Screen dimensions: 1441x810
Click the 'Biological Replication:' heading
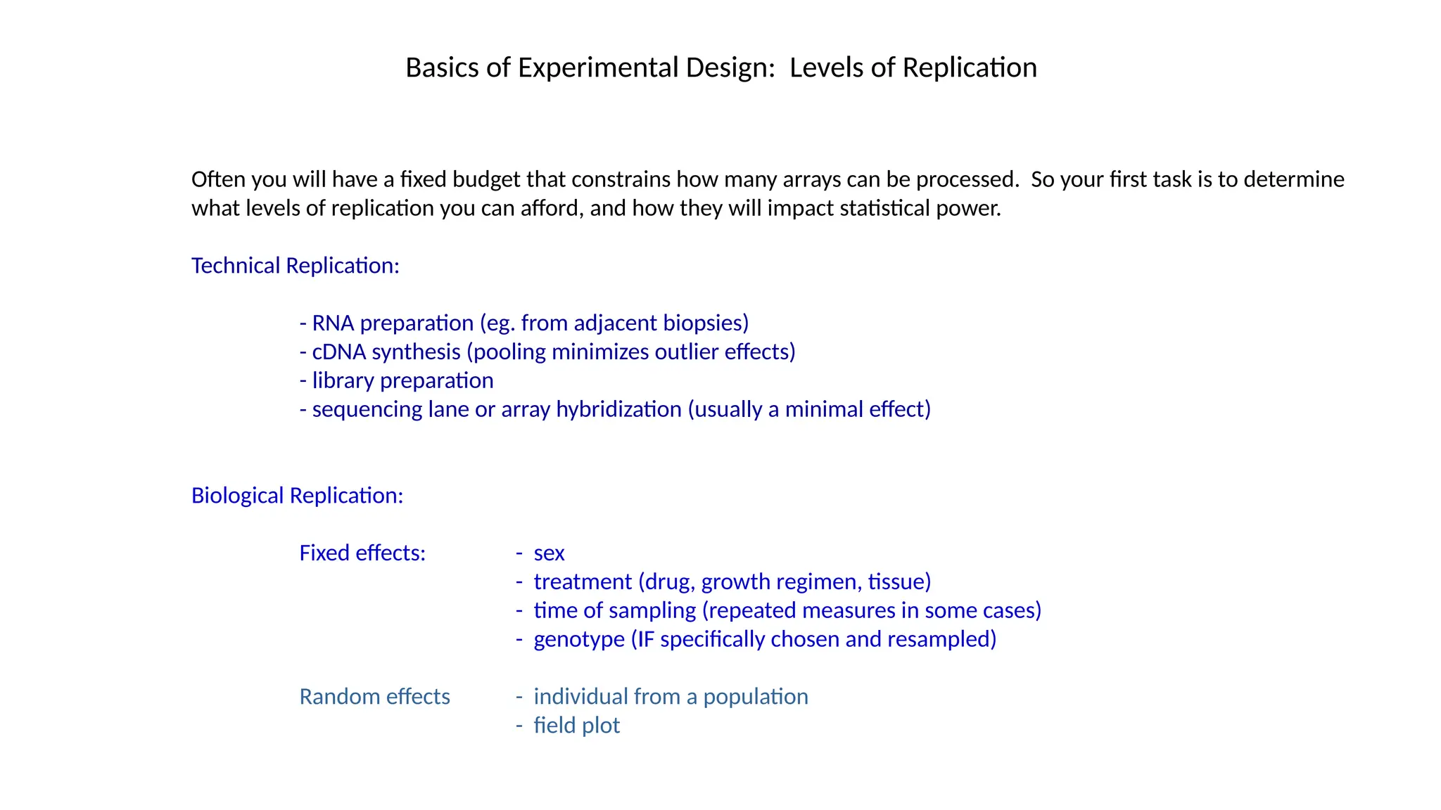(297, 496)
